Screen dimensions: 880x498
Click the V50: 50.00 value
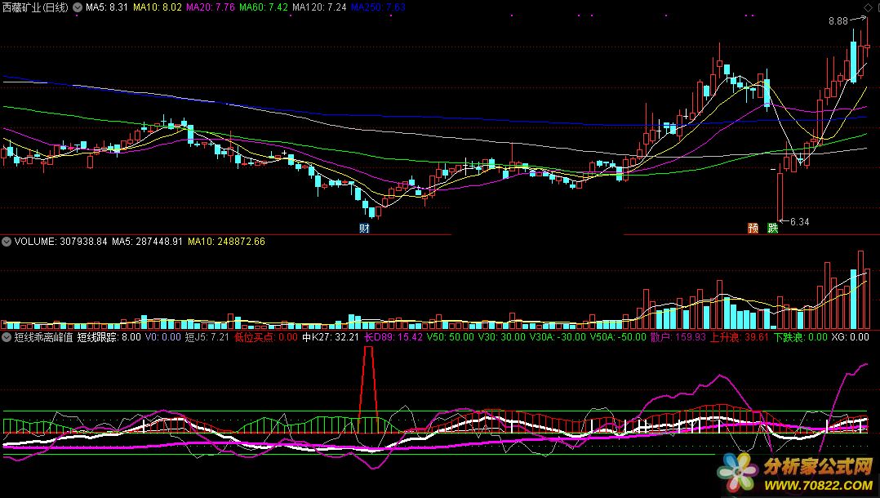(450, 337)
